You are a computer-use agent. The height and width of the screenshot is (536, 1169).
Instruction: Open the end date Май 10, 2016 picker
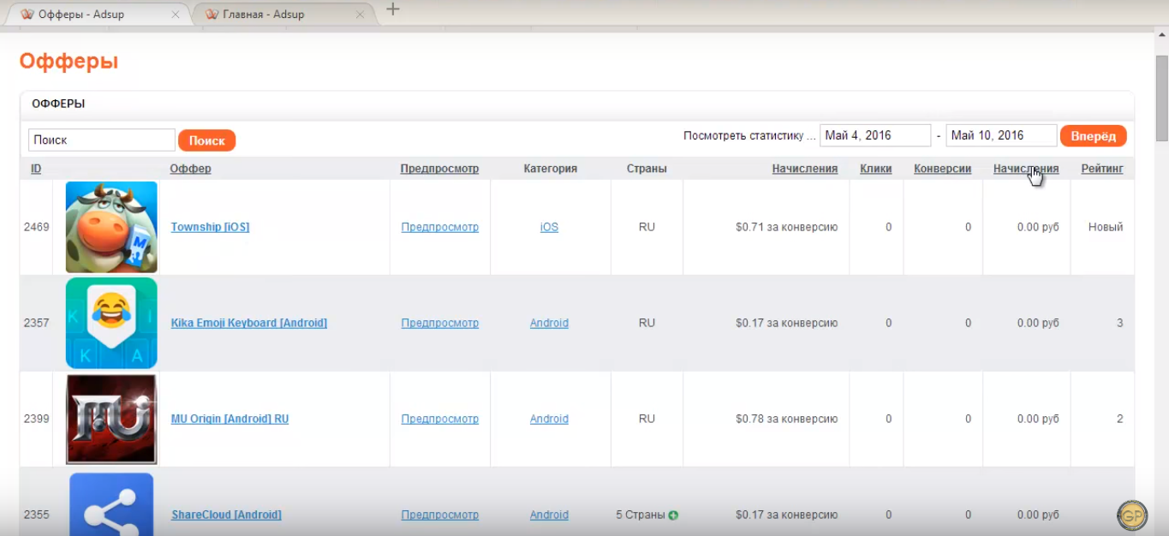[1000, 135]
